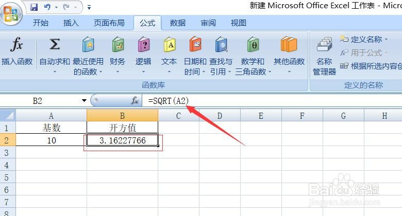Select column G header
The width and height of the screenshot is (402, 216).
tap(344, 116)
